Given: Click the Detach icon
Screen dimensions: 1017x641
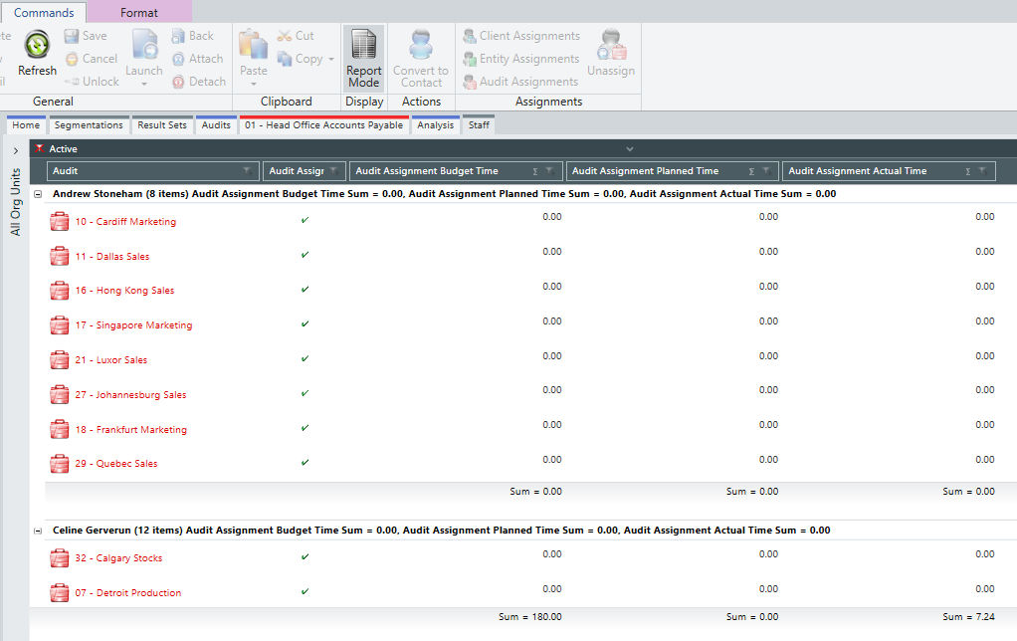Looking at the screenshot, I should [x=178, y=82].
